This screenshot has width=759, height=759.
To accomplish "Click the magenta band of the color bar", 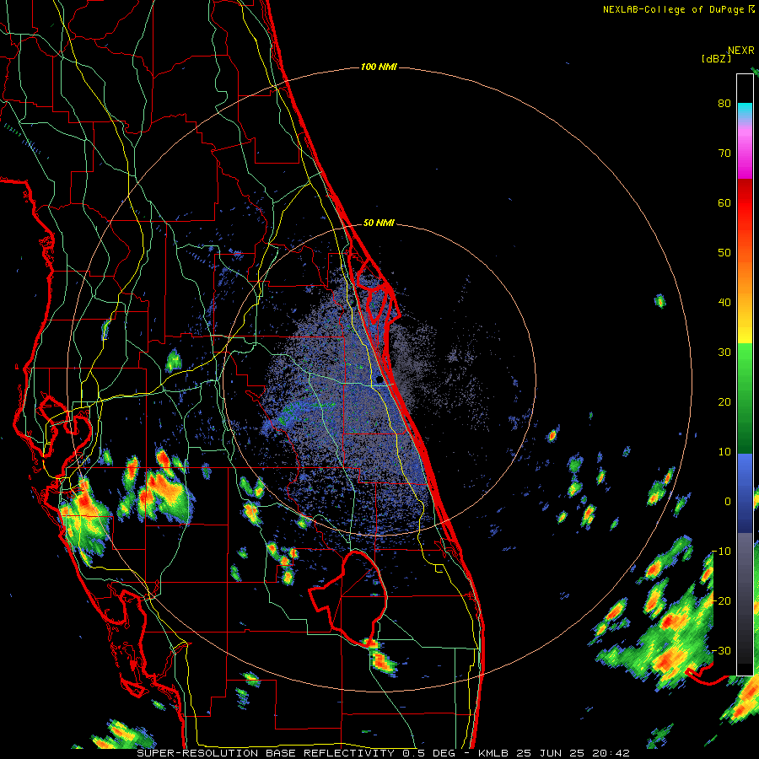I will (x=745, y=155).
